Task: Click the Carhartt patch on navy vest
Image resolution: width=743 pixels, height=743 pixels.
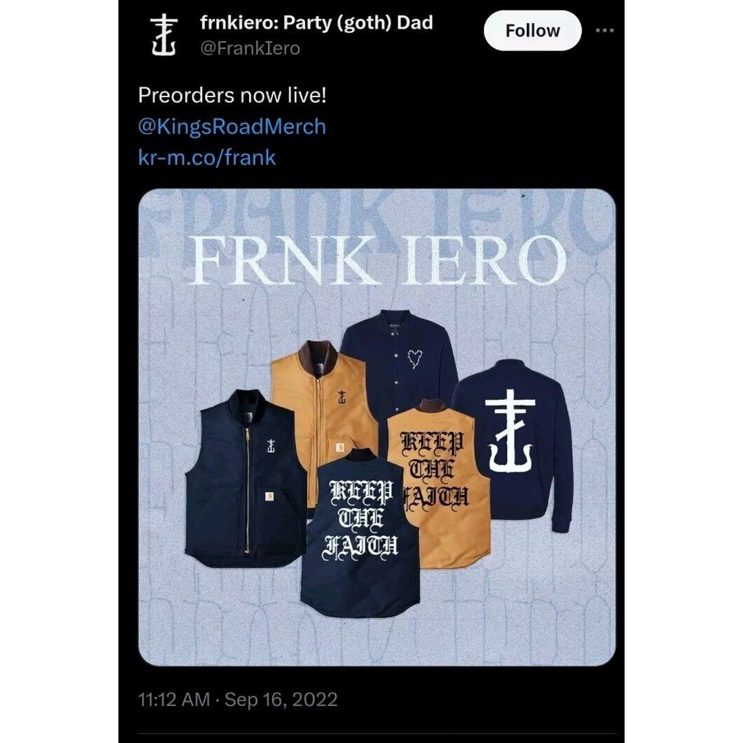Action: (x=268, y=496)
